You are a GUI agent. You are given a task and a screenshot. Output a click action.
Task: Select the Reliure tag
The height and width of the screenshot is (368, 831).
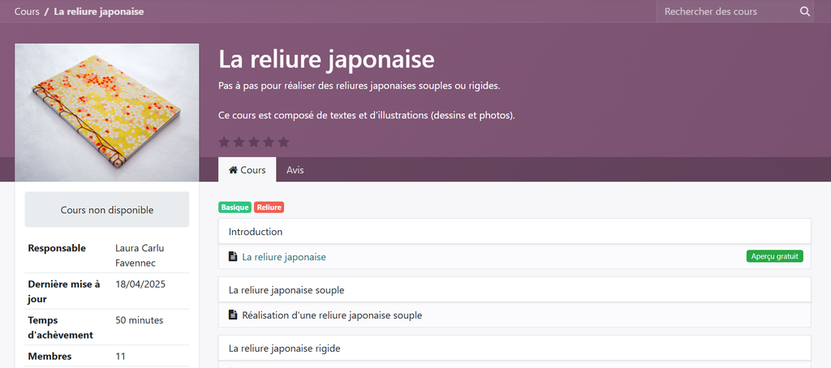tap(269, 208)
